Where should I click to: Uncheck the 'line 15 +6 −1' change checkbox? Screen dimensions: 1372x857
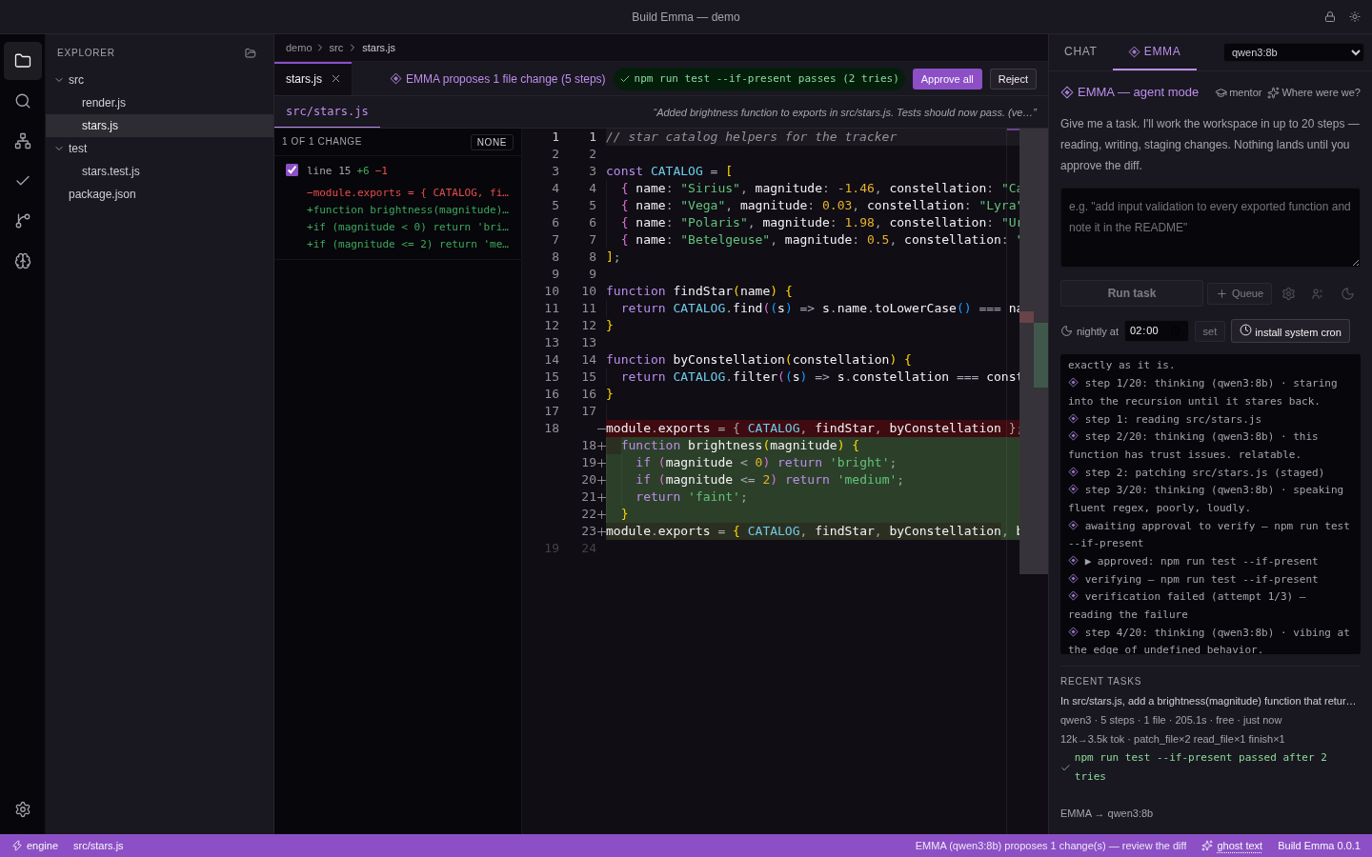click(293, 170)
